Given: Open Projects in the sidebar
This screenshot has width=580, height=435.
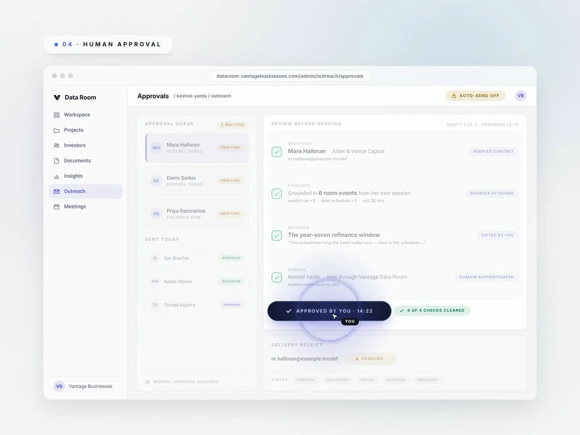Looking at the screenshot, I should coord(85,130).
